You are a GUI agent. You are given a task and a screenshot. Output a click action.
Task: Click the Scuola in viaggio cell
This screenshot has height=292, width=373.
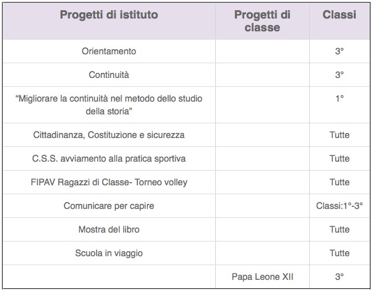[x=109, y=253]
